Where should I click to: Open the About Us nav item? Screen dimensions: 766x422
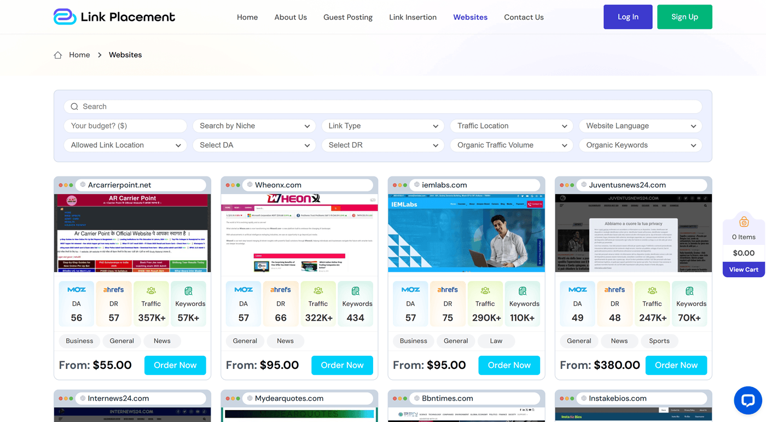[x=291, y=17]
